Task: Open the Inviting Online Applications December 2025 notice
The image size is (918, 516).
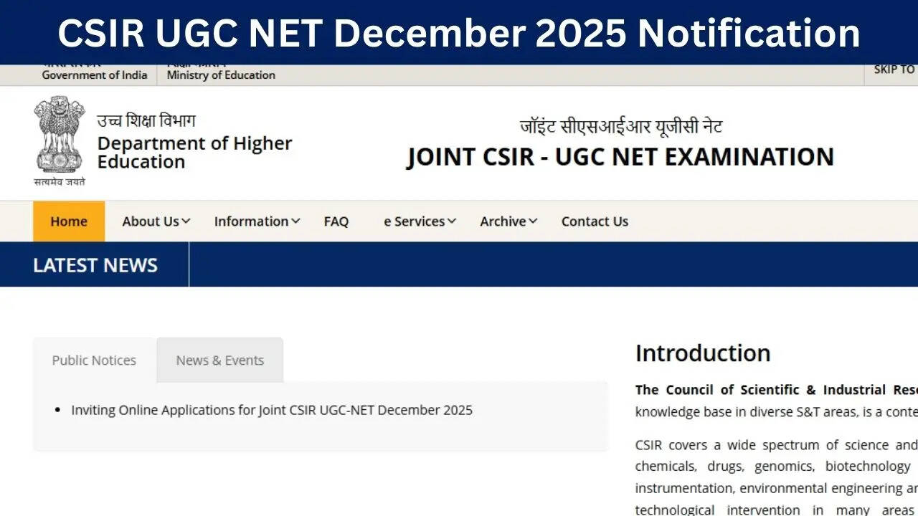Action: point(272,410)
